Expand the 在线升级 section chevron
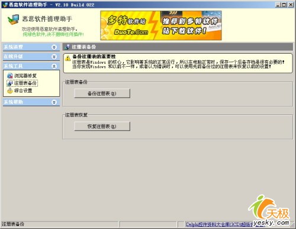The width and height of the screenshot is (296, 229). click(54, 57)
